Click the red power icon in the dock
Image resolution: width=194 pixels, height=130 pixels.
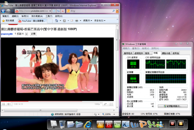(x=172, y=124)
